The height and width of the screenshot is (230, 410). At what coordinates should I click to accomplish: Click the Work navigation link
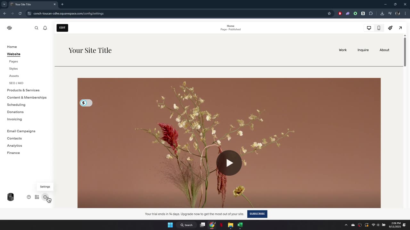coord(343,50)
